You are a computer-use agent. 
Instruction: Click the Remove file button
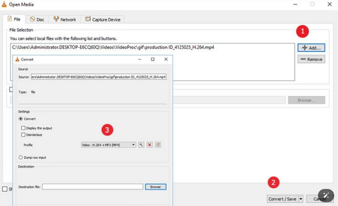(x=311, y=59)
